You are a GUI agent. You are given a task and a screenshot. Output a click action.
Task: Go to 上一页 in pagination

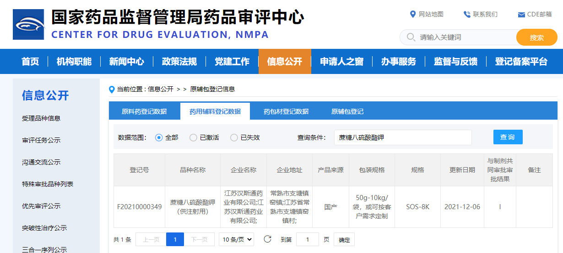coord(151,239)
